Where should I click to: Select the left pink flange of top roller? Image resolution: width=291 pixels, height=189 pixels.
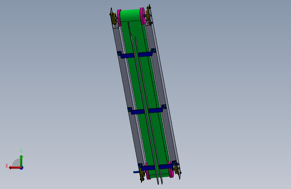(x=119, y=18)
